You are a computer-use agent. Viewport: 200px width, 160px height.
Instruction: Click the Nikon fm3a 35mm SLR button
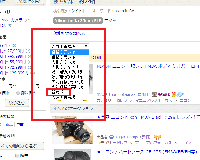(x=78, y=20)
